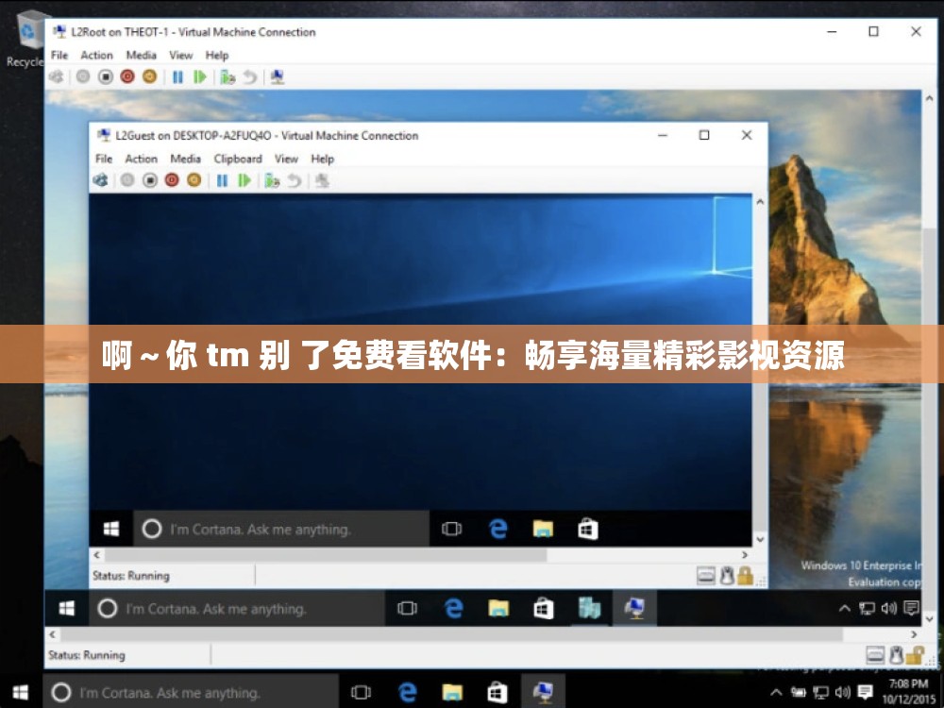Send Ctrl+Alt+Delete to the L2Guest VM
This screenshot has width=944, height=708.
100,181
